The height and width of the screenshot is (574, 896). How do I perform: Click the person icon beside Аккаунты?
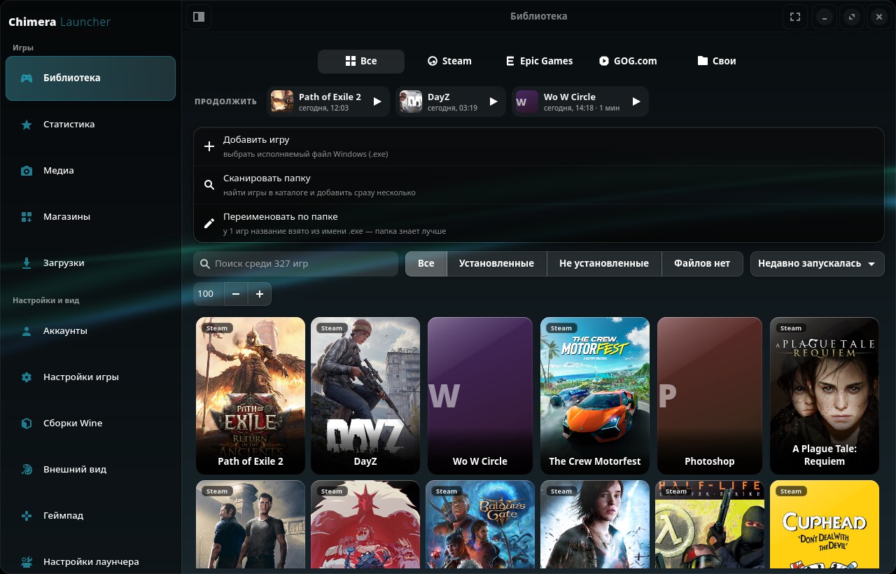27,331
